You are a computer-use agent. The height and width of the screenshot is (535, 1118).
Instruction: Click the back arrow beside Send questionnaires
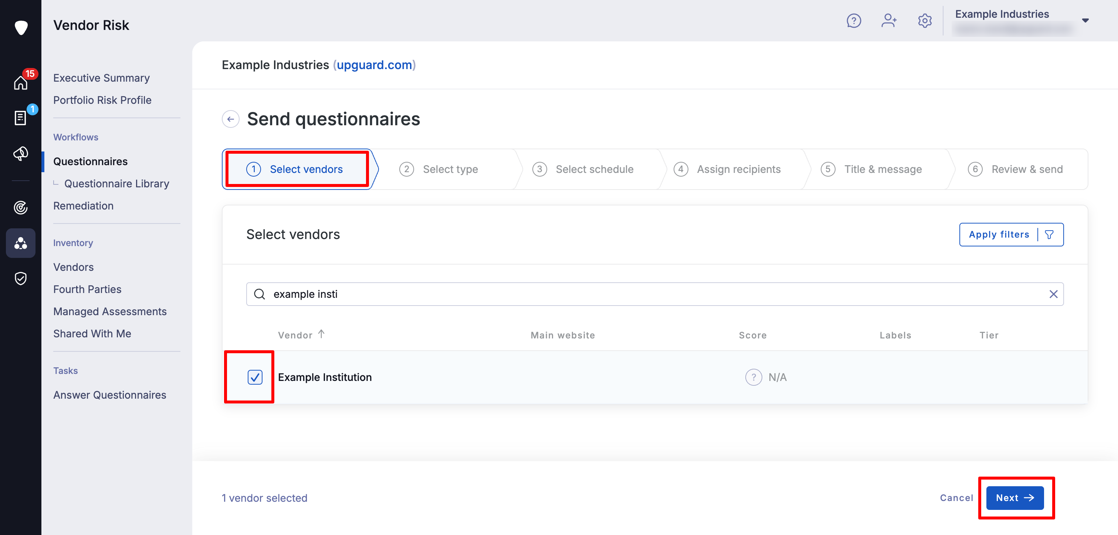point(230,119)
